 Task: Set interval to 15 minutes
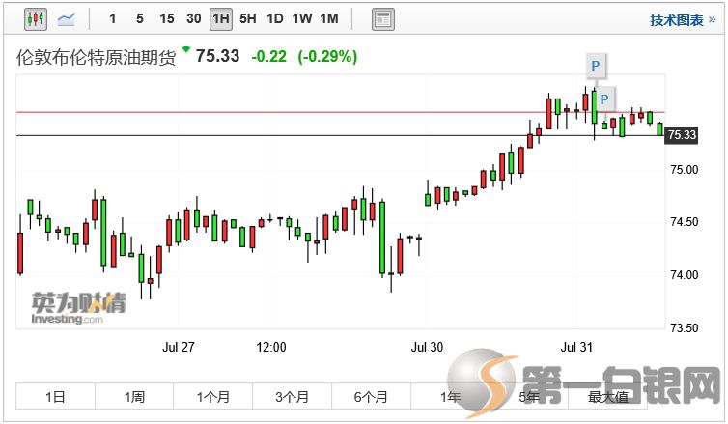(167, 19)
